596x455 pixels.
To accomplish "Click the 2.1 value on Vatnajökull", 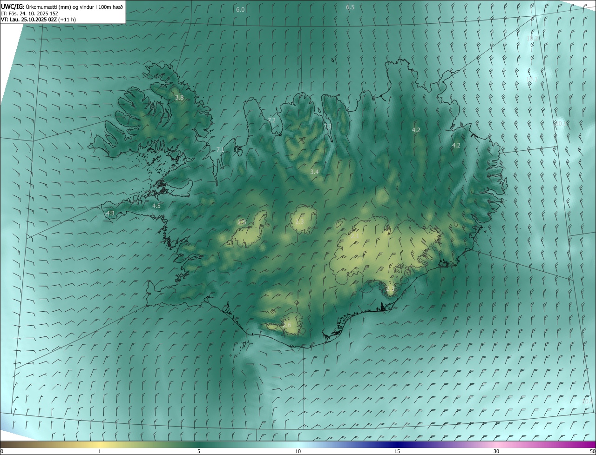I will pos(355,236).
